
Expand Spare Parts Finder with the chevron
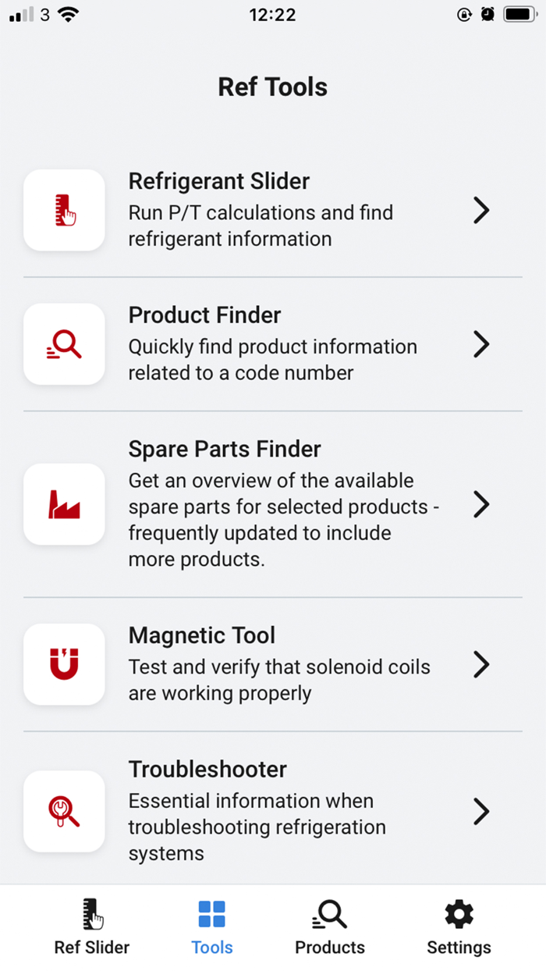(x=482, y=504)
